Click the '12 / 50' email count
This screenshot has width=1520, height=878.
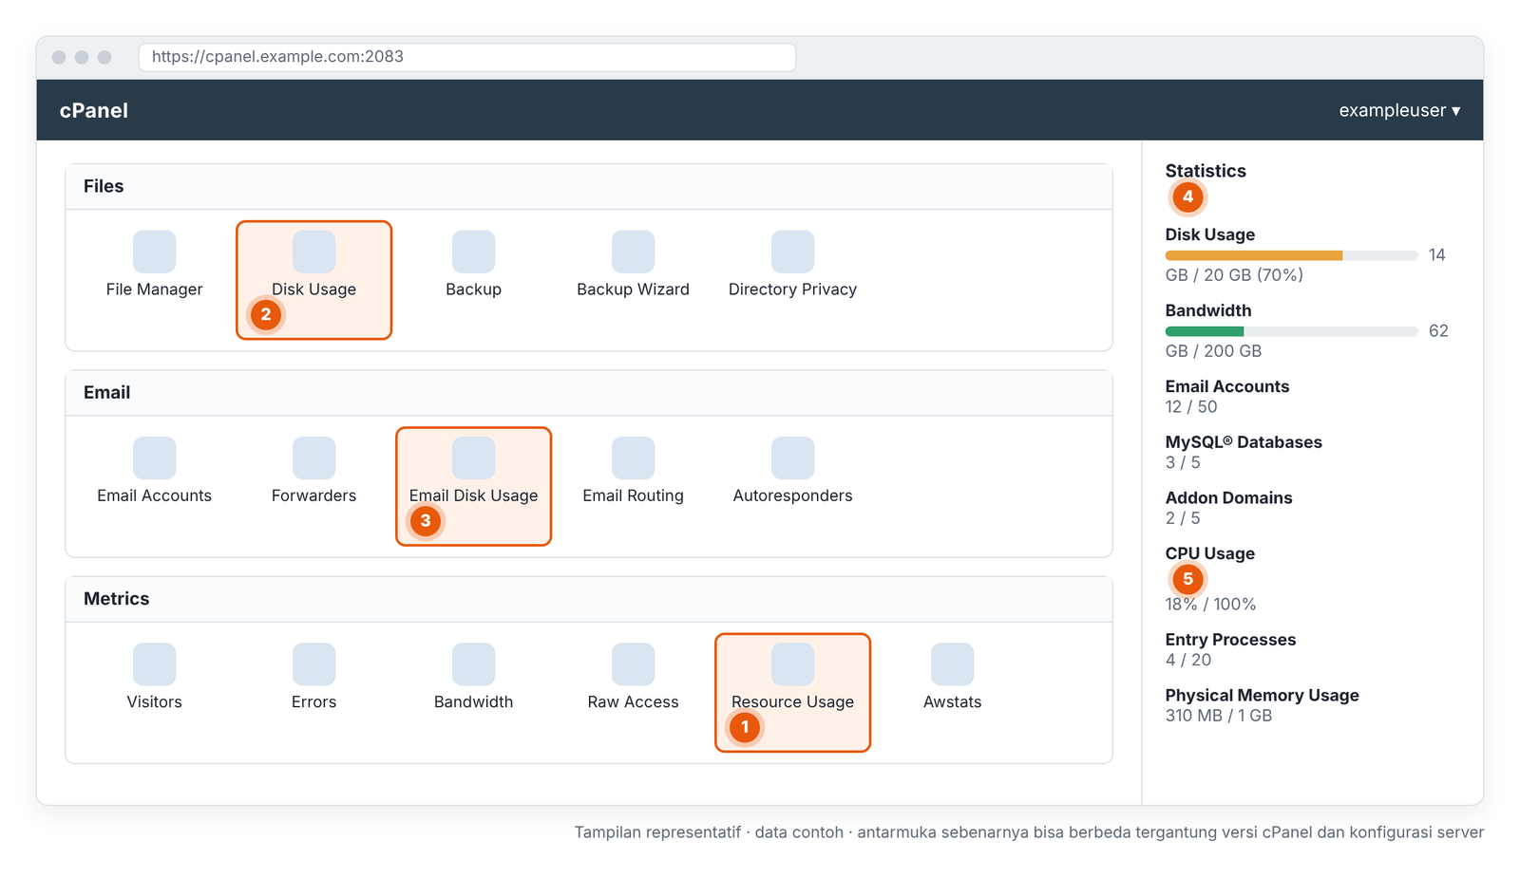coord(1191,407)
